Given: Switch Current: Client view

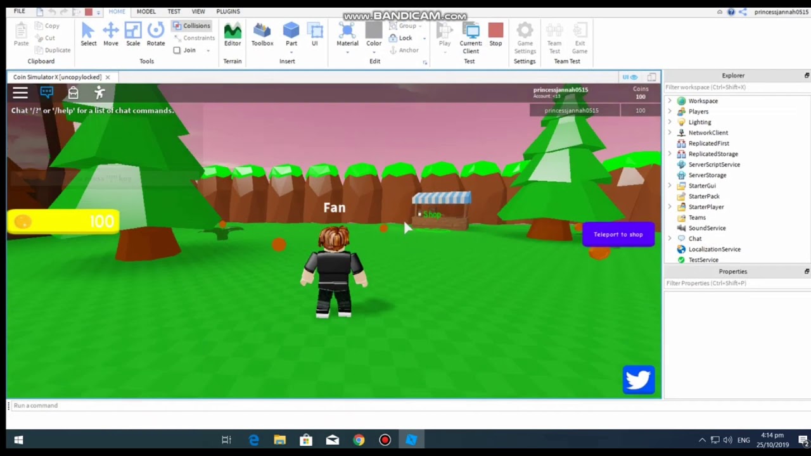Looking at the screenshot, I should pos(471,38).
